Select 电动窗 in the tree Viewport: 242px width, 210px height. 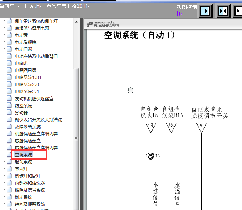tap(21, 35)
